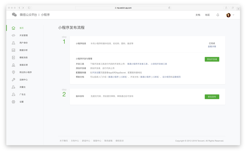The image size is (246, 152).
Task: Click 客服中心 in the footer
Action: (x=97, y=141)
